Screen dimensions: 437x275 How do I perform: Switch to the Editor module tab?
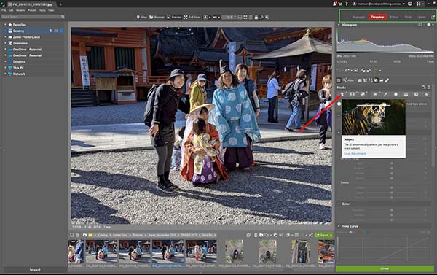click(x=394, y=17)
